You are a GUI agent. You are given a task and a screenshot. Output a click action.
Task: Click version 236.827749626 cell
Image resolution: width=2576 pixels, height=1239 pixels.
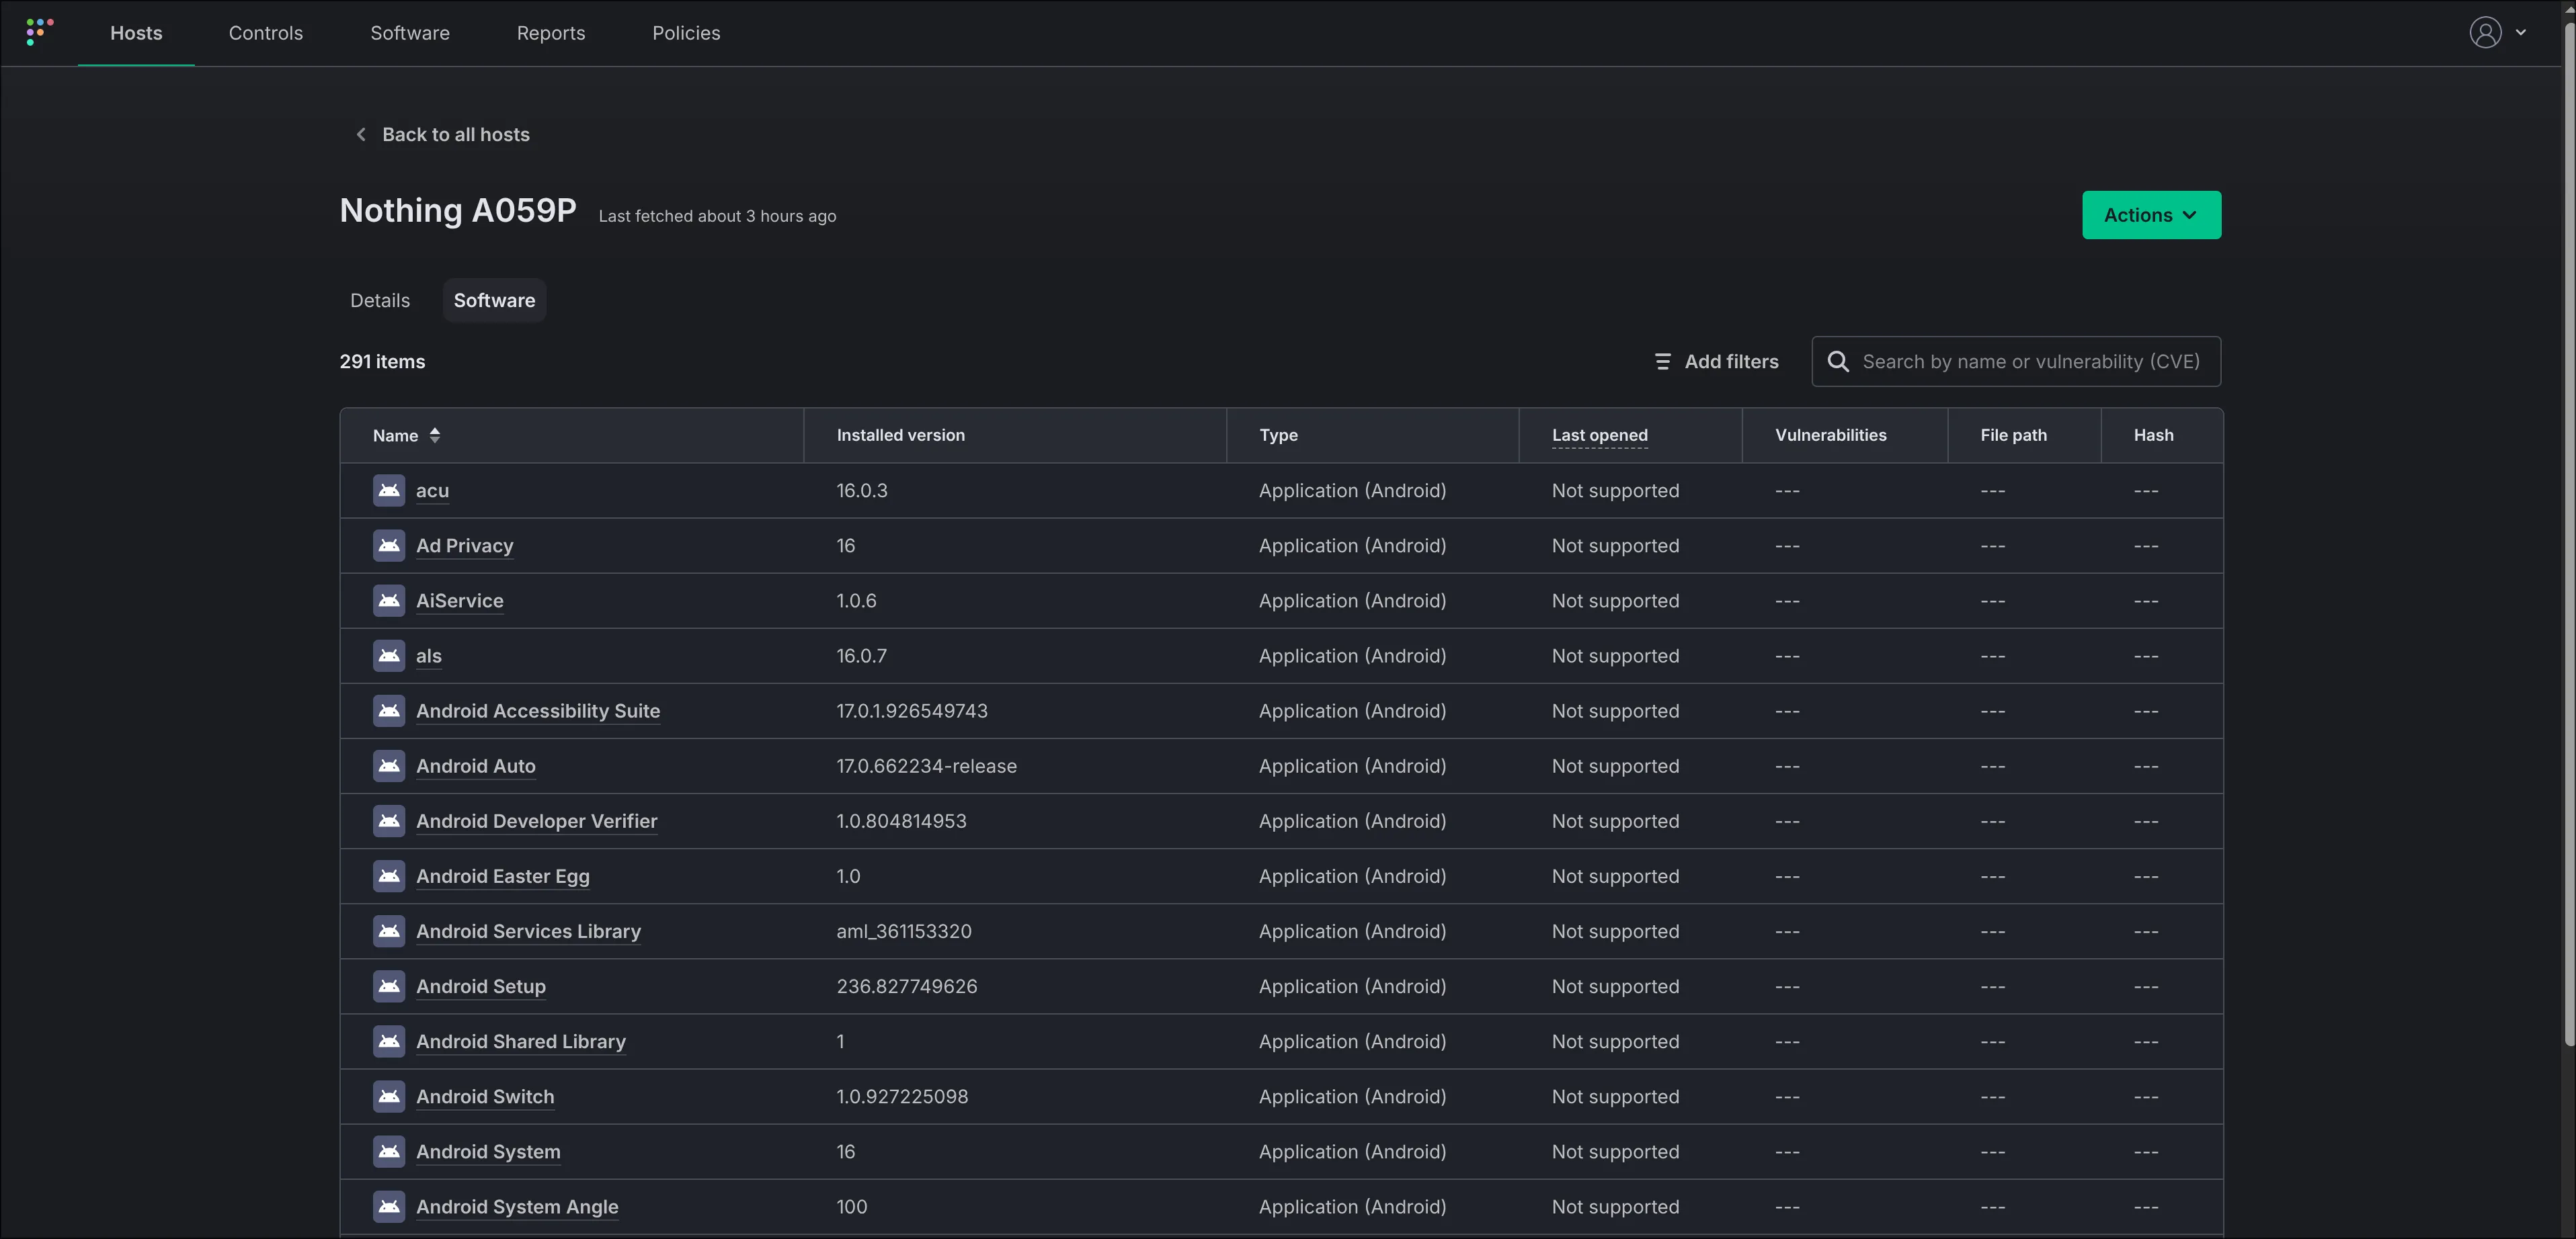click(x=906, y=986)
